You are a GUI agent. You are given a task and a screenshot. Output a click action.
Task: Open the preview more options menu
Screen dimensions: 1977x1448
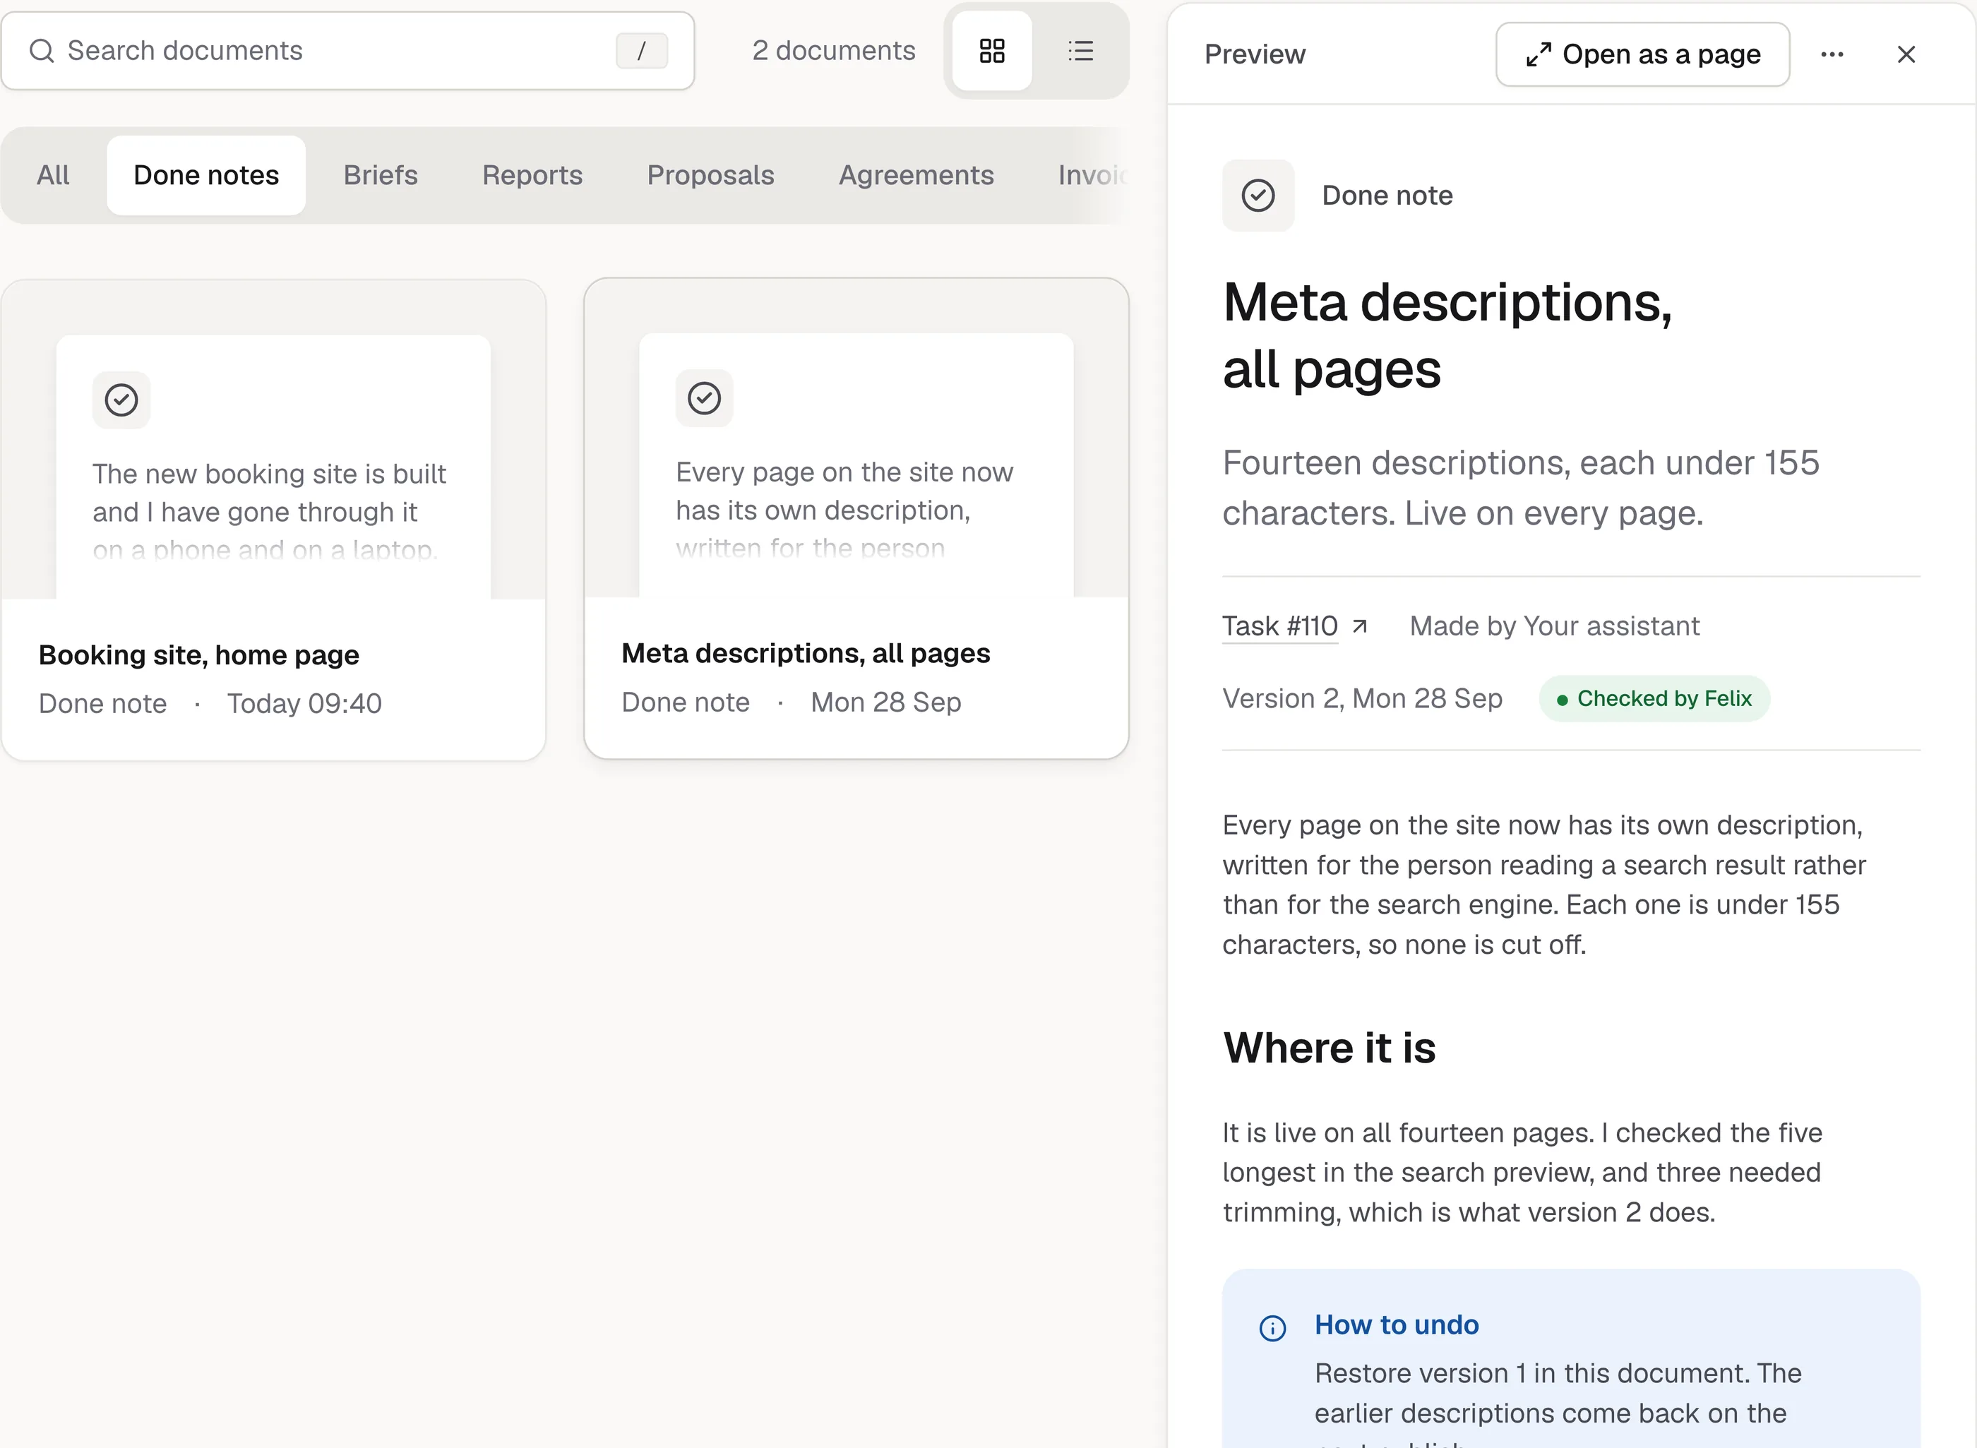coord(1832,54)
